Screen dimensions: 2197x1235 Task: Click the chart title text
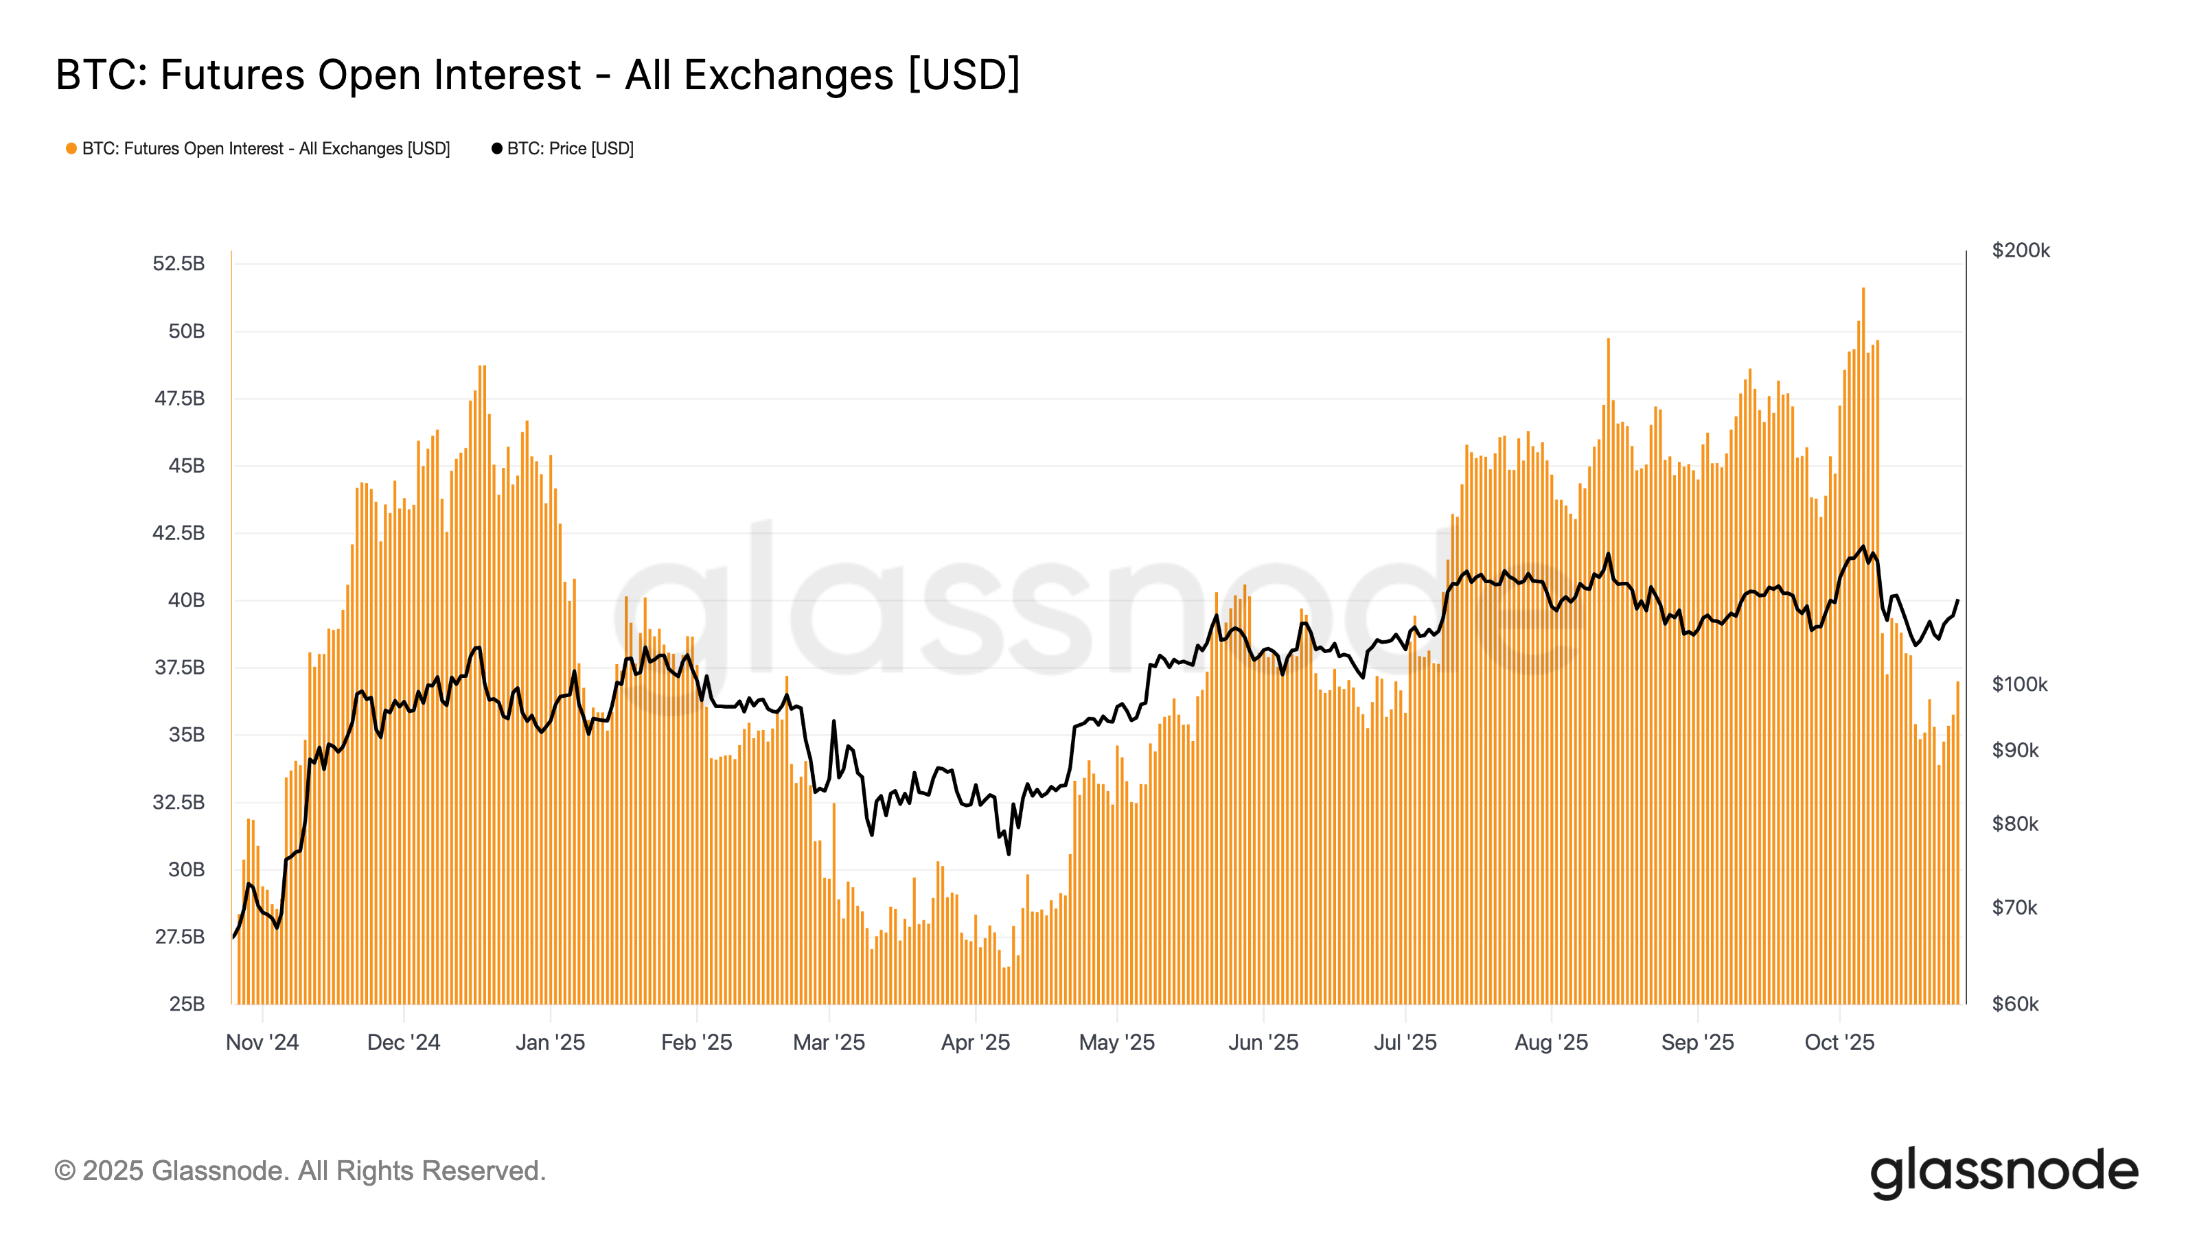coord(538,74)
